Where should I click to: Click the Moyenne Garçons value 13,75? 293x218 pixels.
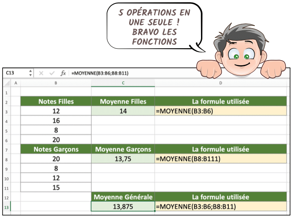click(x=123, y=159)
